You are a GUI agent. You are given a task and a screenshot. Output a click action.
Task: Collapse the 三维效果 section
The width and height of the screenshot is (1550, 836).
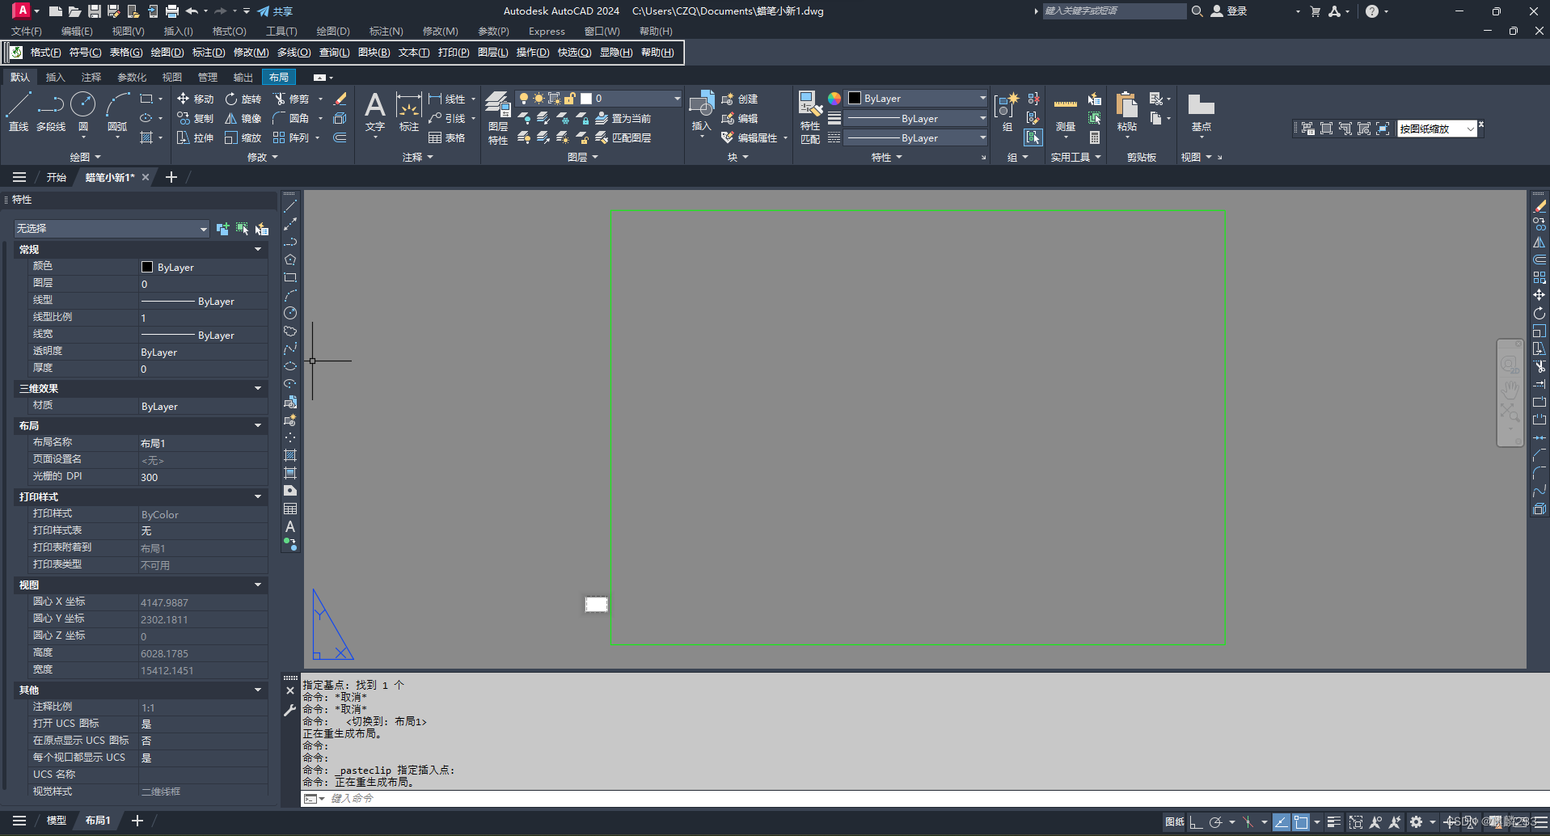click(x=258, y=388)
